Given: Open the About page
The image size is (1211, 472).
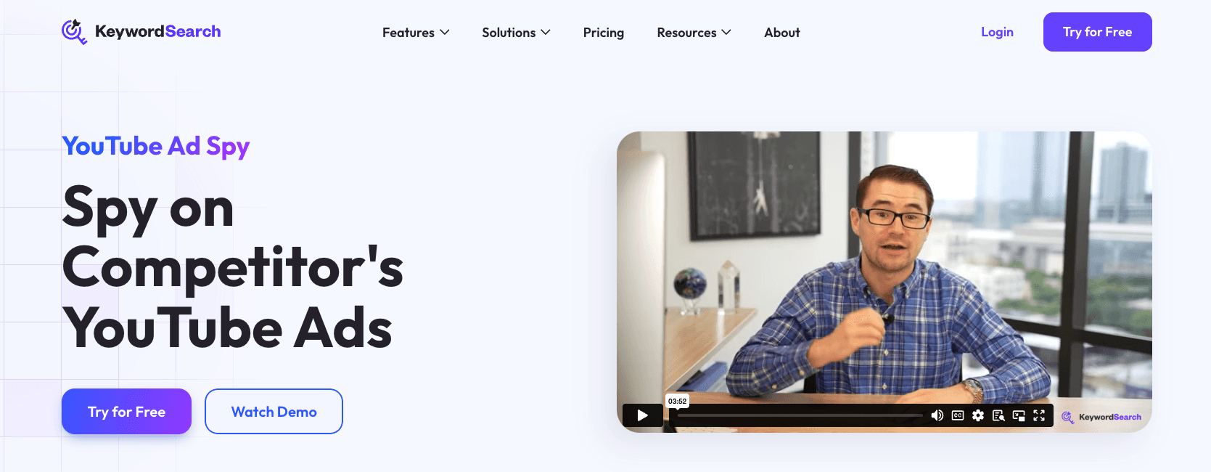Looking at the screenshot, I should [x=782, y=33].
